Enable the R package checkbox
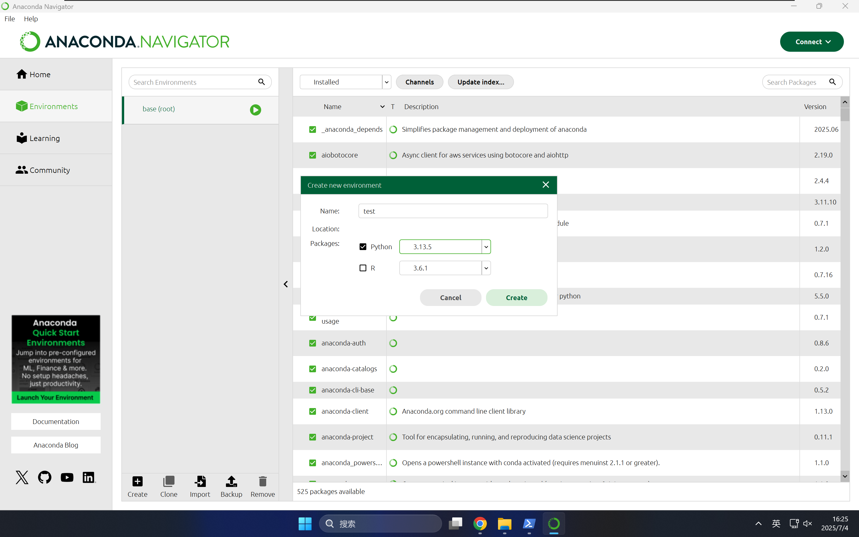 coord(363,268)
